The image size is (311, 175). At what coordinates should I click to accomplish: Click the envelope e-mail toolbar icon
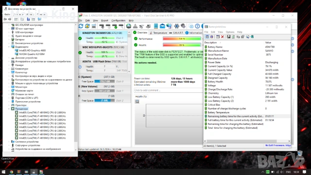[x=162, y=26]
